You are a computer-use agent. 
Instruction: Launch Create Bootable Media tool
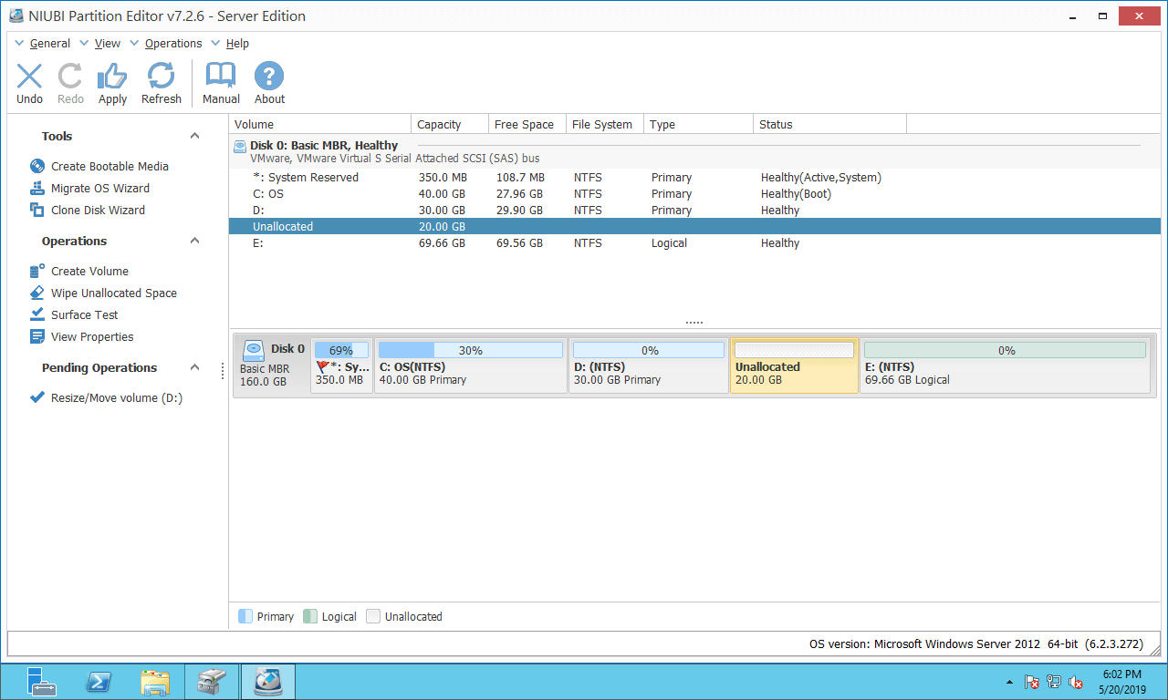tap(109, 167)
